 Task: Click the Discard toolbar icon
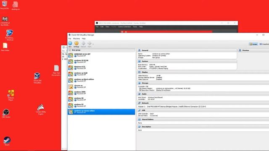coord(83,44)
